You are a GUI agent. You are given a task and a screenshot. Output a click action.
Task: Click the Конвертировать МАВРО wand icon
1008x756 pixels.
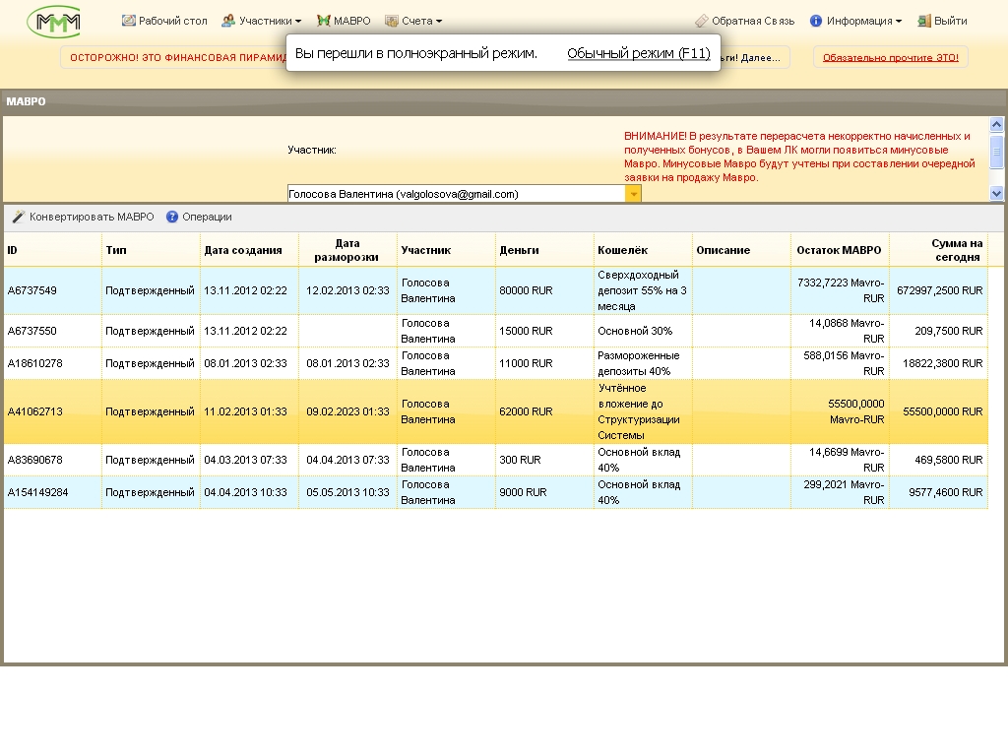pos(19,217)
